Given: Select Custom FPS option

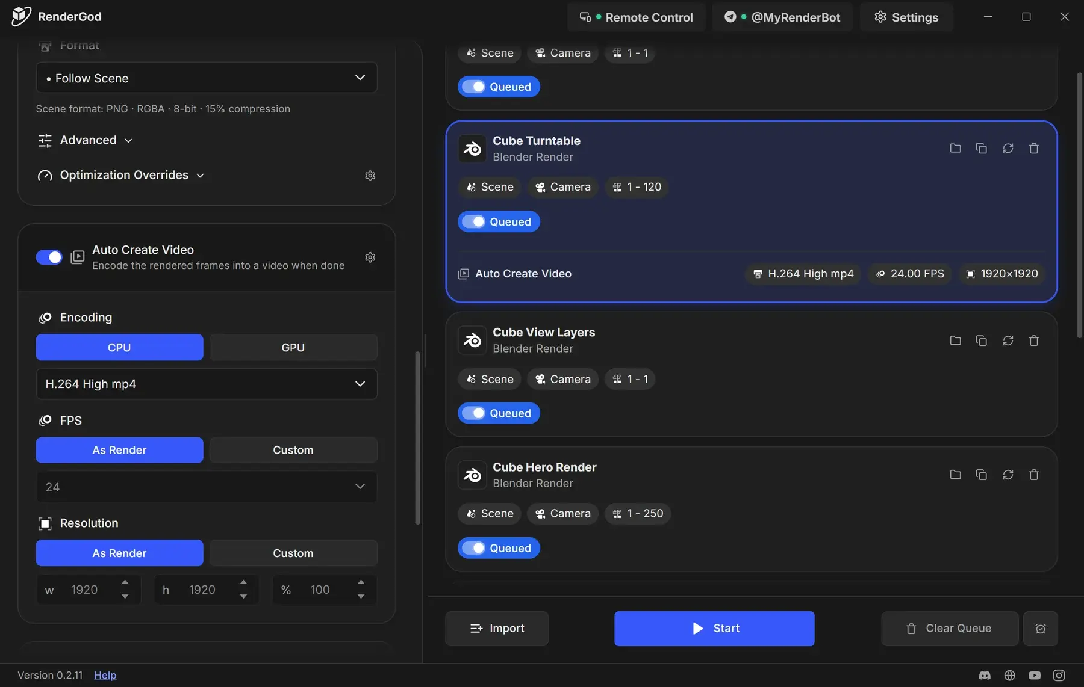Looking at the screenshot, I should click(x=293, y=450).
